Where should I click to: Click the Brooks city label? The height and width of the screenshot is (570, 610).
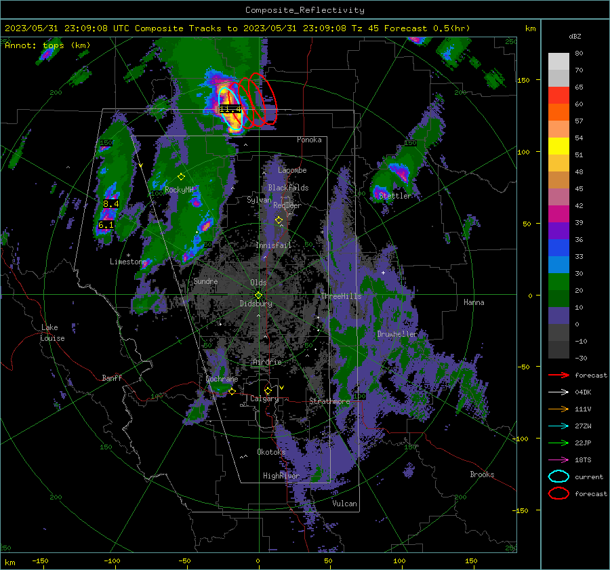pyautogui.click(x=482, y=474)
